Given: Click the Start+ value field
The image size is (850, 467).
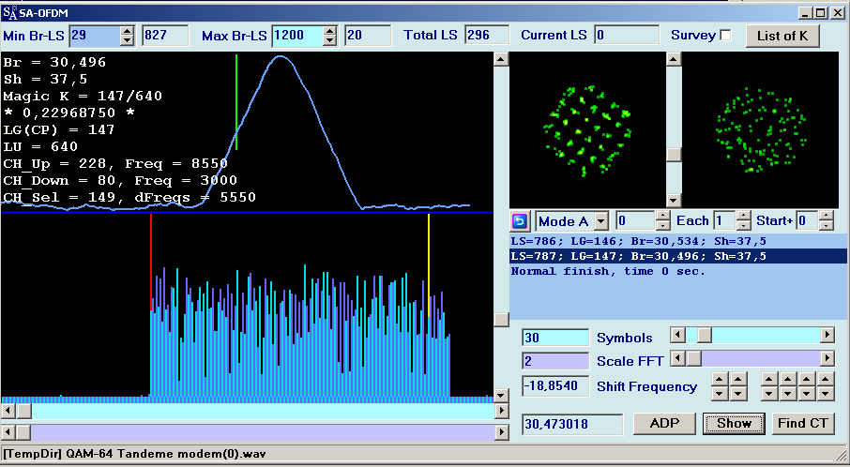Looking at the screenshot, I should [808, 221].
